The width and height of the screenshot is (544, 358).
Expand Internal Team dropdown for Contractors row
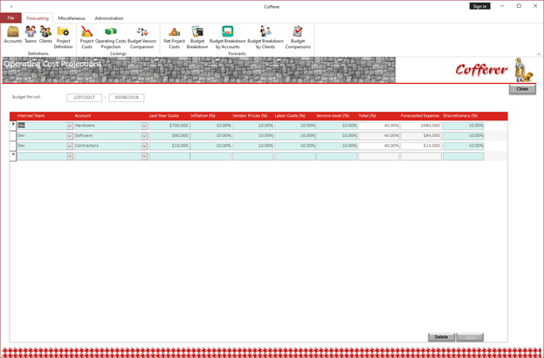[x=70, y=146]
